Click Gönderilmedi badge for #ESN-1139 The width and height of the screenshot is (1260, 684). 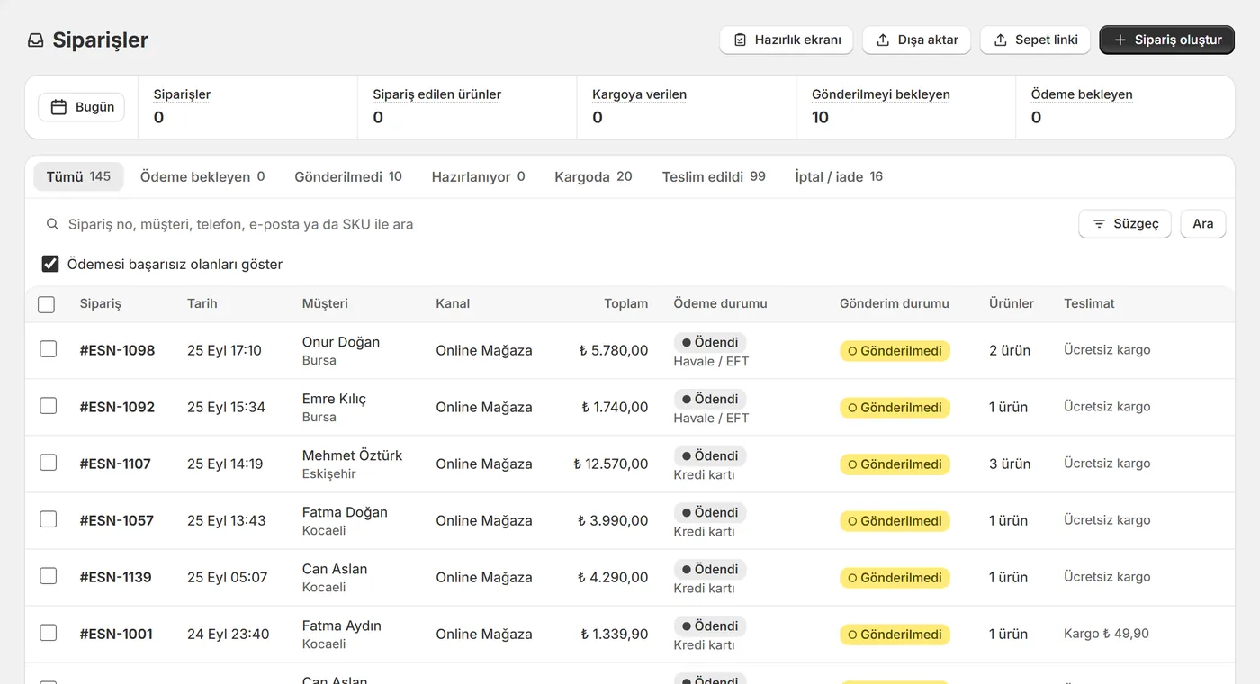[895, 577]
